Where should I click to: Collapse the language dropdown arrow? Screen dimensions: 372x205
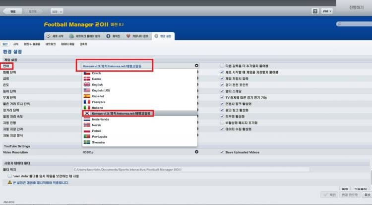point(196,65)
